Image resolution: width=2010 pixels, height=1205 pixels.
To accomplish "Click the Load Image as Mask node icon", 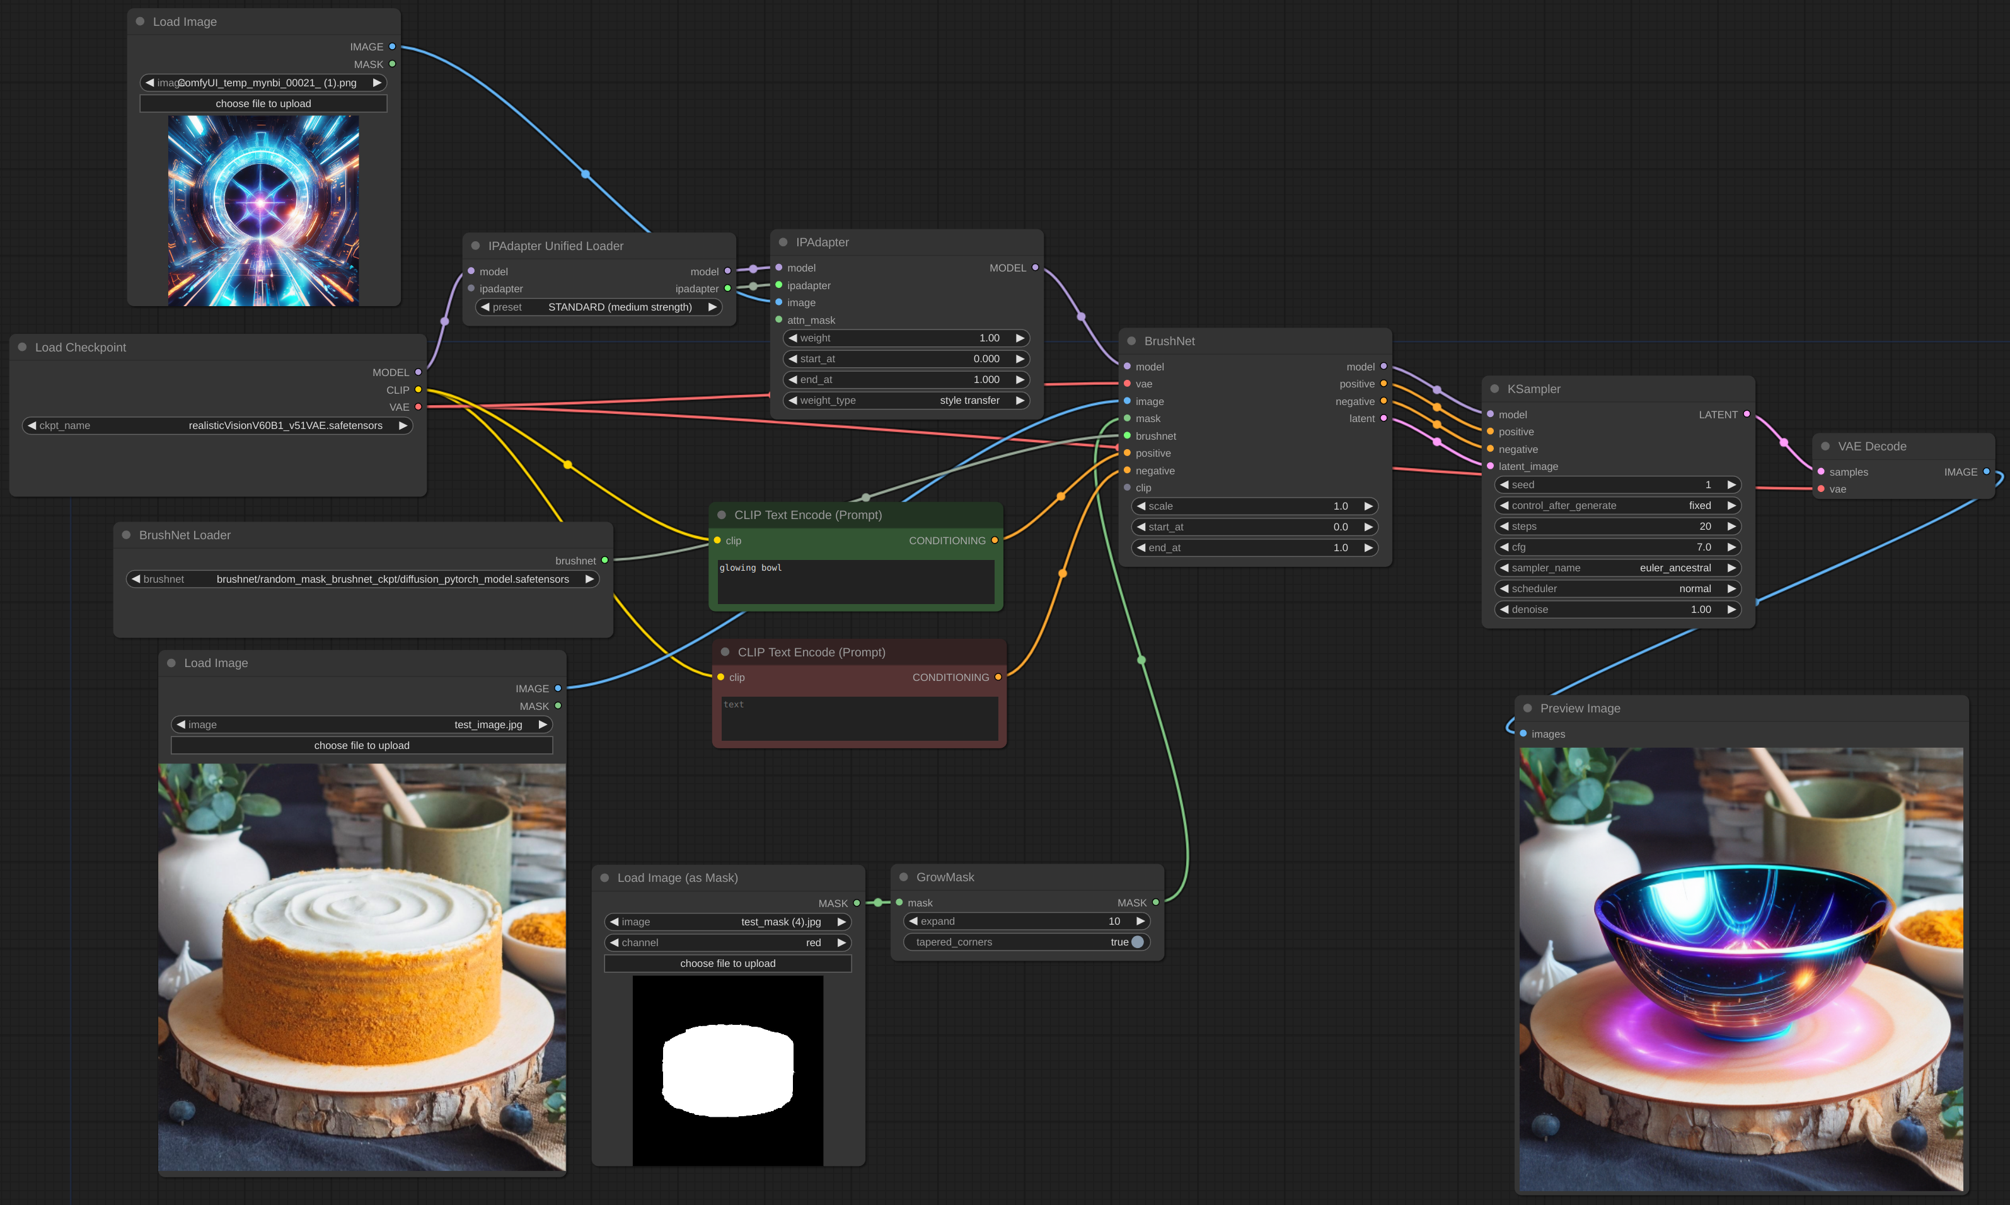I will point(608,876).
